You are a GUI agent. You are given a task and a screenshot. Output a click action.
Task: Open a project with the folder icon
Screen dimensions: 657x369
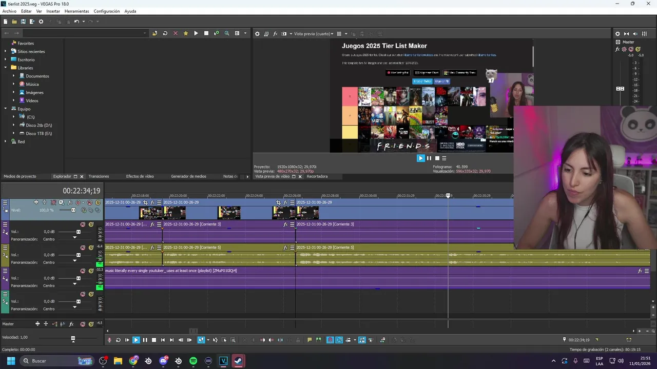pyautogui.click(x=14, y=22)
